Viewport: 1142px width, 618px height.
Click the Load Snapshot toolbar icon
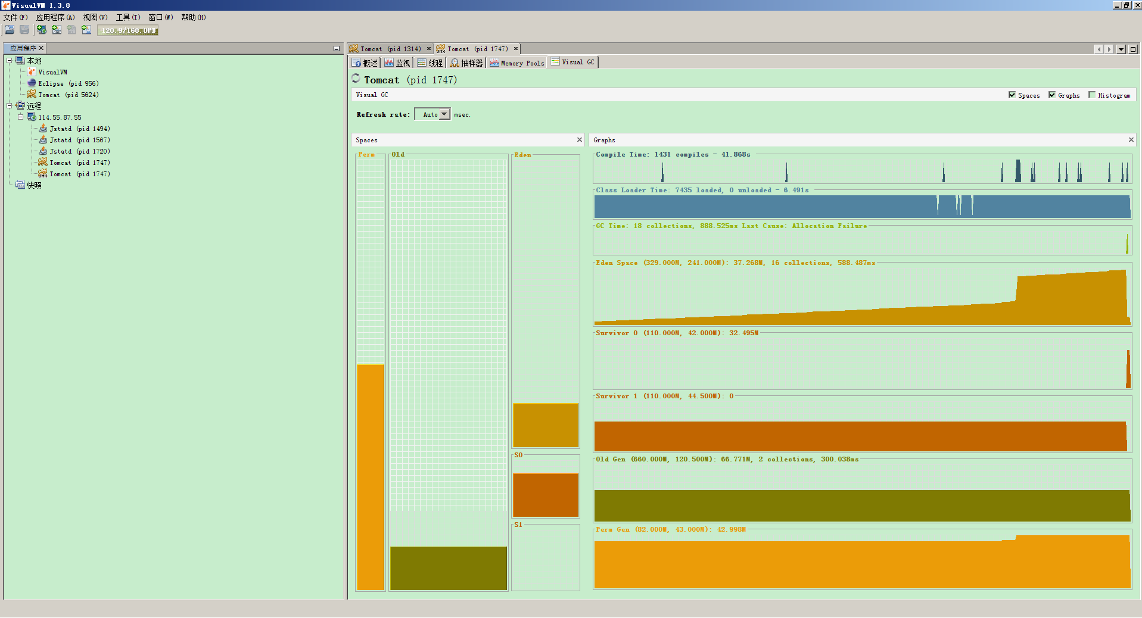10,30
